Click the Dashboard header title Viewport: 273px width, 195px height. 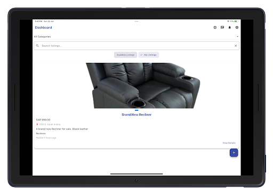coord(43,28)
